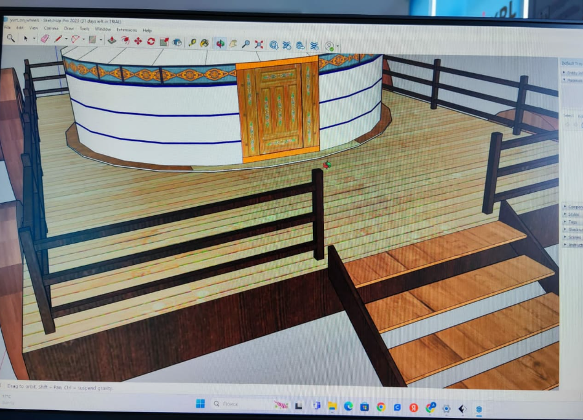Open the Help menu

coord(147,30)
